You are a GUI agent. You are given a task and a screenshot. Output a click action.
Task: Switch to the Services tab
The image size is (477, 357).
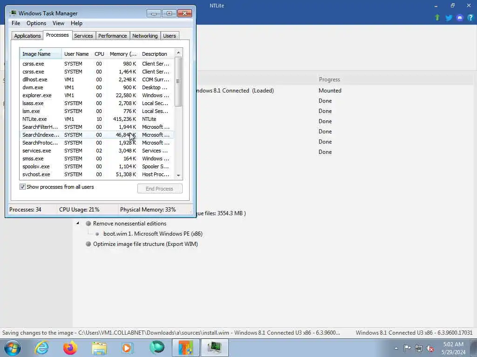coord(83,36)
